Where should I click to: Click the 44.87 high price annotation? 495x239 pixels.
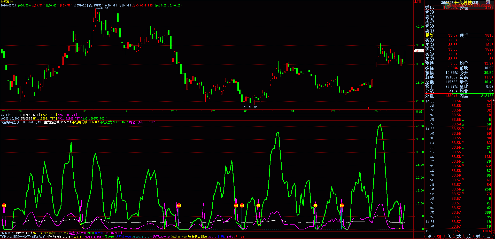tap(104, 8)
